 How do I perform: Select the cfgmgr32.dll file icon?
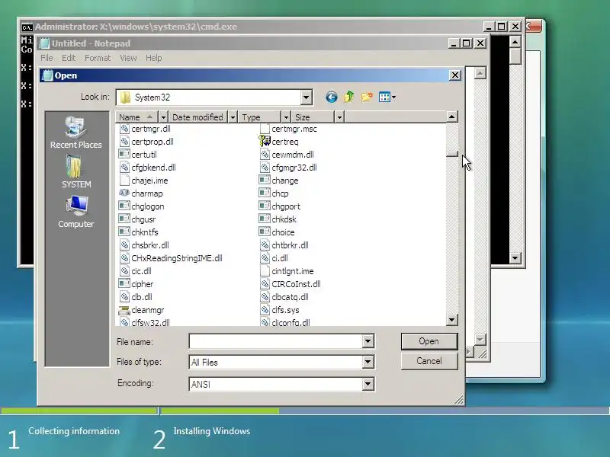coord(265,167)
